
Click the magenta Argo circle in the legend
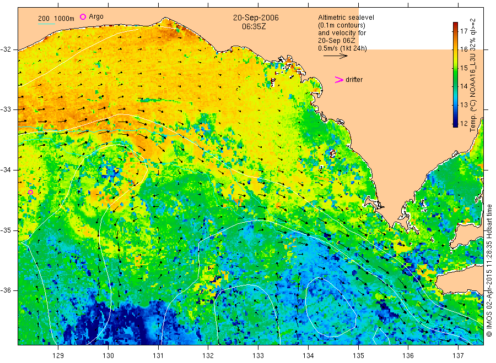pyautogui.click(x=83, y=16)
